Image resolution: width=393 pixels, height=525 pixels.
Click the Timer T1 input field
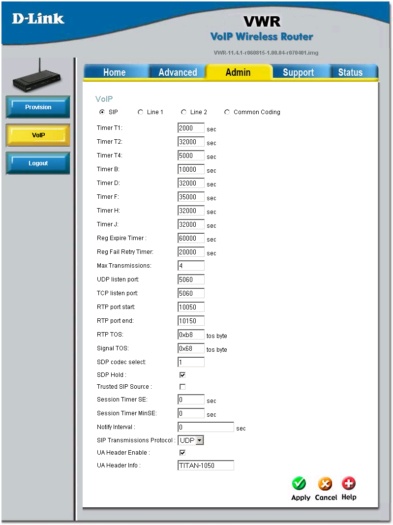[191, 128]
